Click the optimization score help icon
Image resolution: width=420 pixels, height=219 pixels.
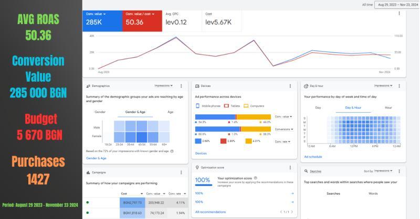click(x=256, y=178)
